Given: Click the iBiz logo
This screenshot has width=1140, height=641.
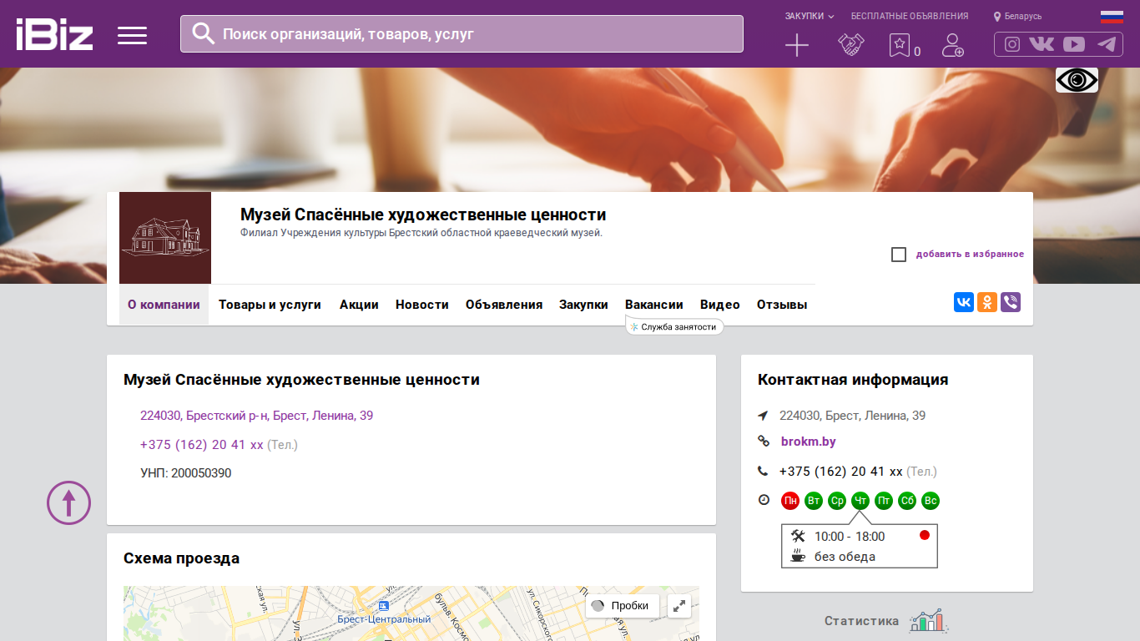Looking at the screenshot, I should coord(54,34).
